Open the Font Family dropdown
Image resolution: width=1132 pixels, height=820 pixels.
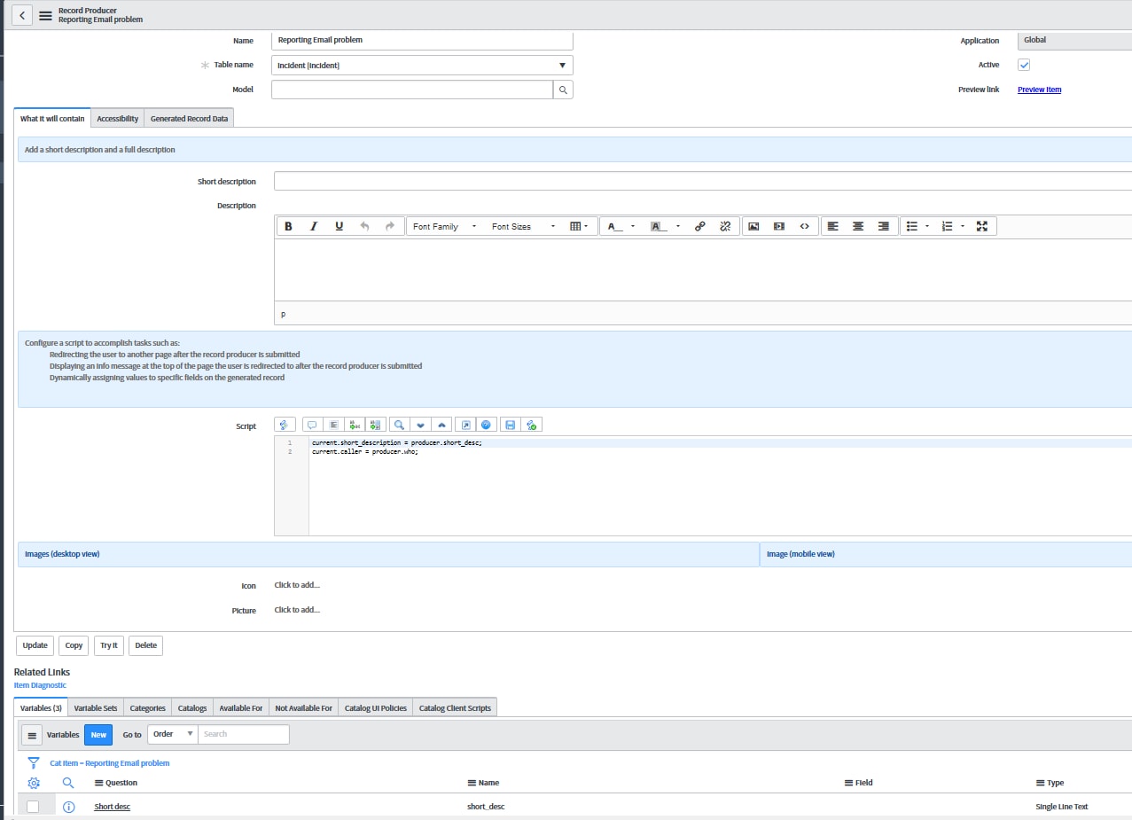click(444, 226)
